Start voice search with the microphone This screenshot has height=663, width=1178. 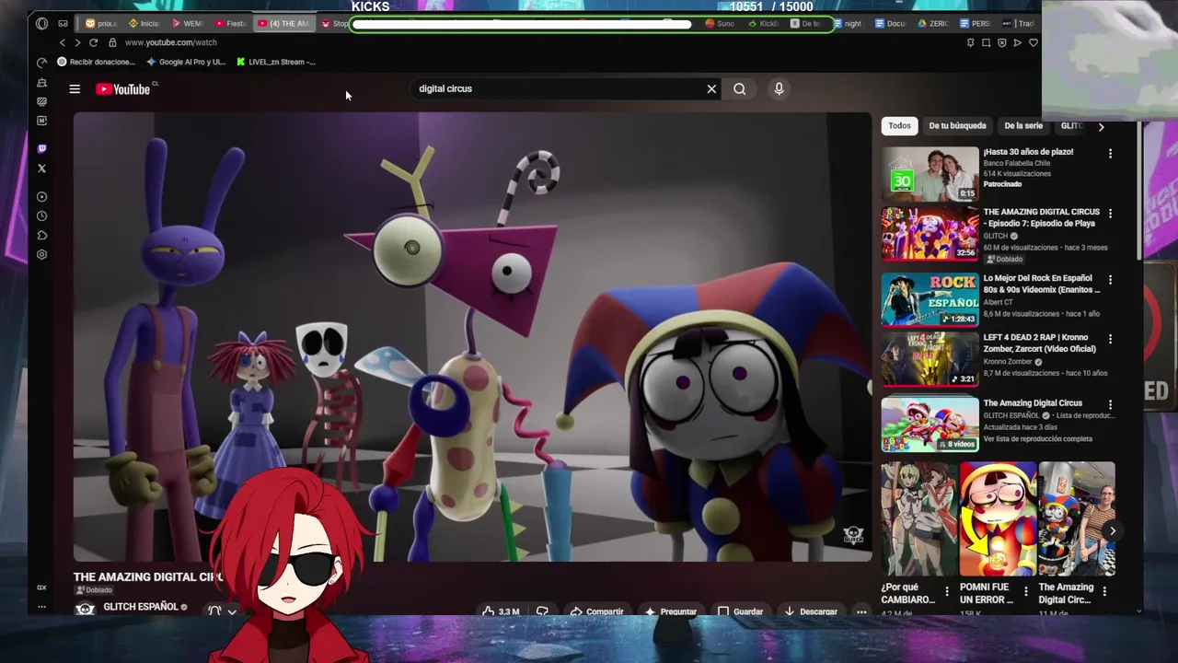click(x=779, y=89)
